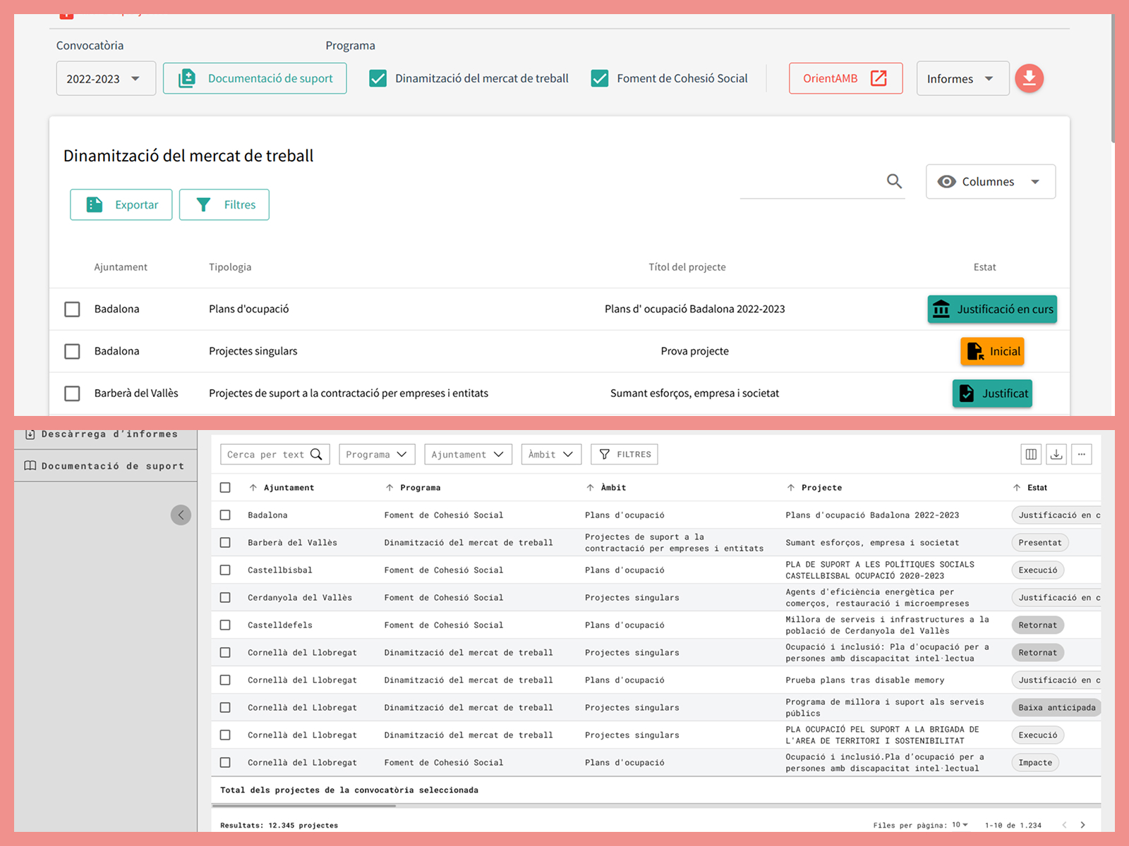Collapse the sidebar with the round arrow
This screenshot has height=846, width=1129.
coord(181,515)
